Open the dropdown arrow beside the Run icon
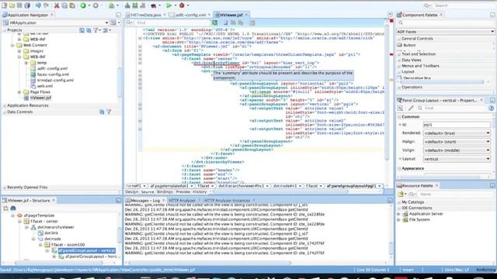 coord(175,5)
